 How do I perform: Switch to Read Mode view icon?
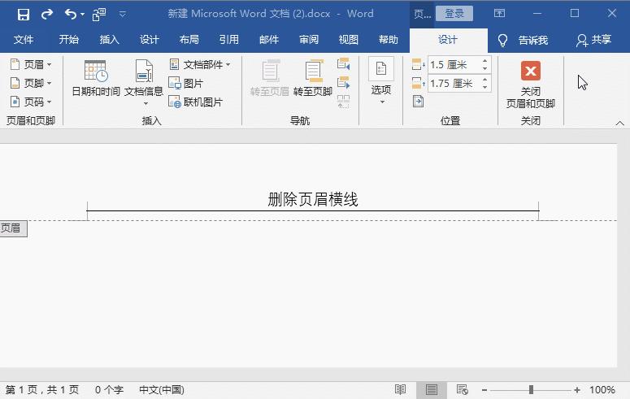(x=400, y=390)
